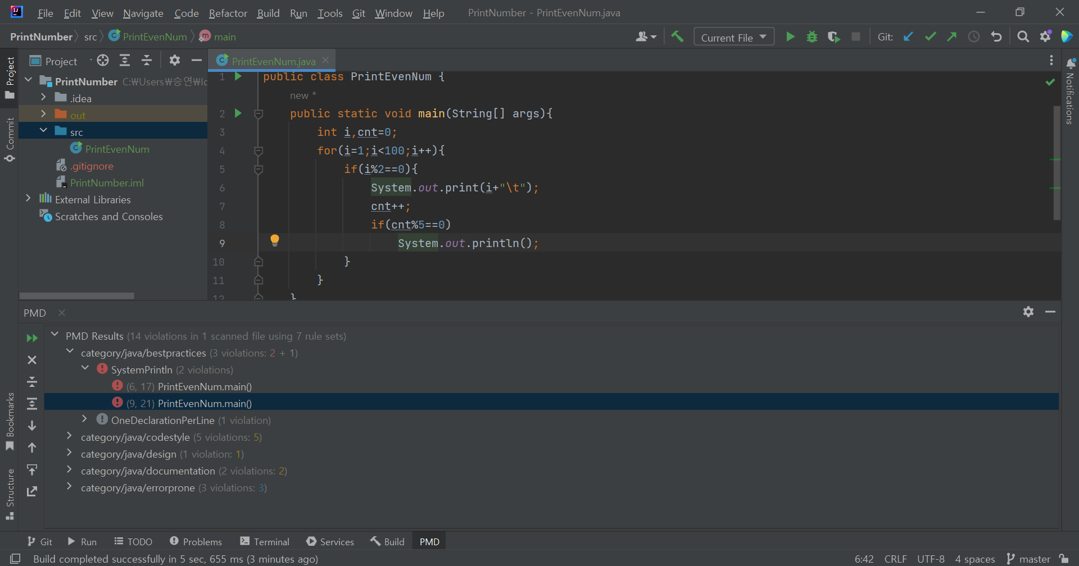1079x566 pixels.
Task: Collapse all in Project panel
Action: pyautogui.click(x=147, y=61)
